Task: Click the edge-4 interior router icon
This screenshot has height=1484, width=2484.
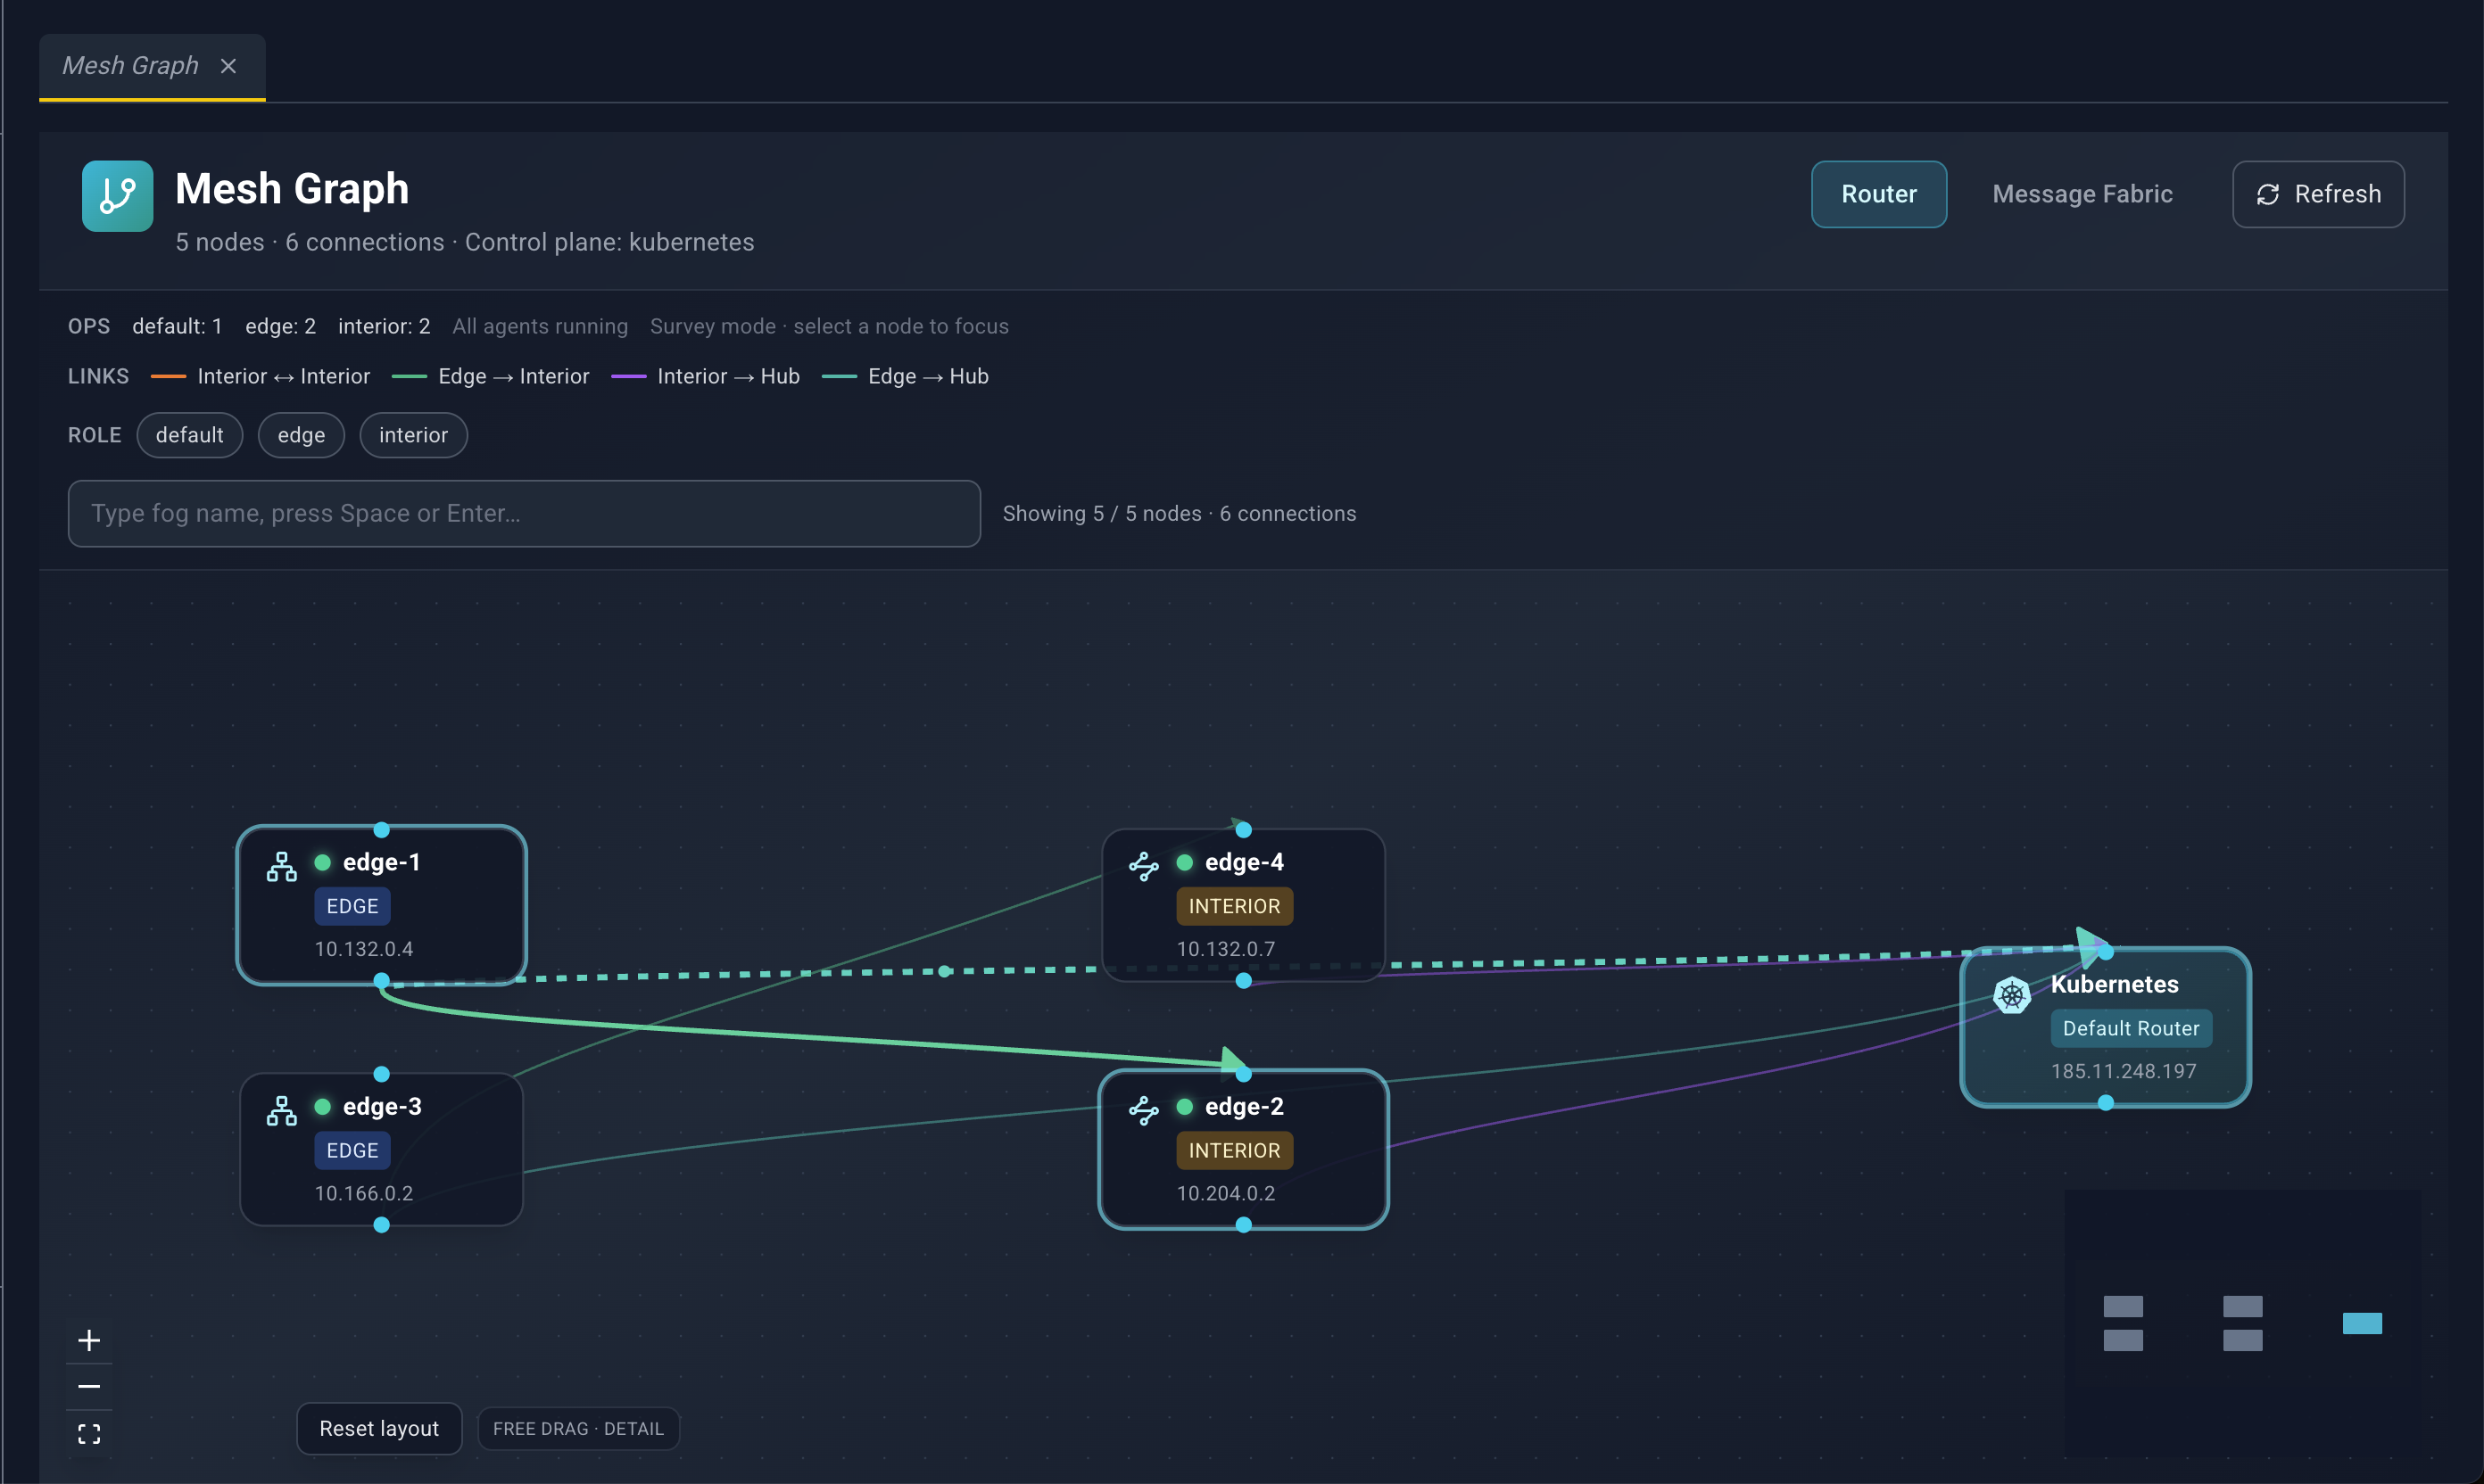Action: coord(1144,866)
